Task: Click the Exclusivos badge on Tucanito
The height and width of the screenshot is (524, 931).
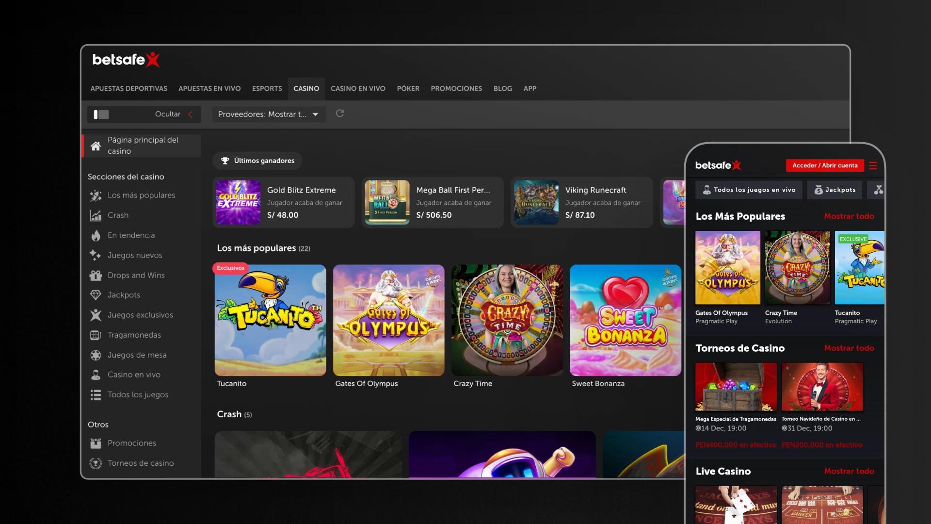Action: 231,268
